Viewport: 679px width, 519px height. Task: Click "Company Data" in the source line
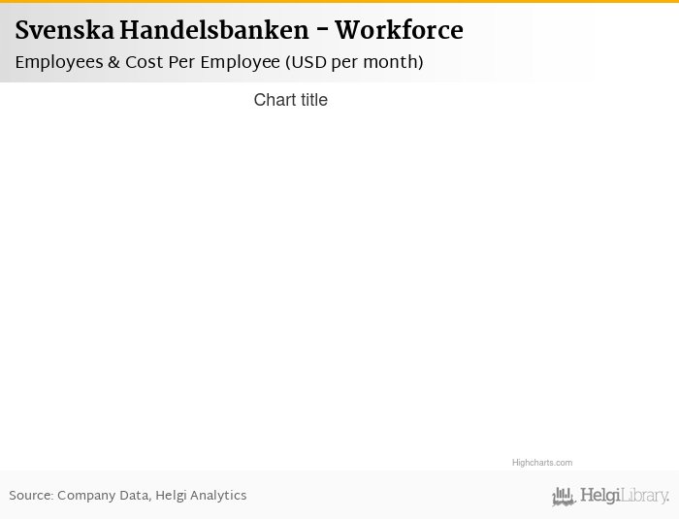pos(103,496)
